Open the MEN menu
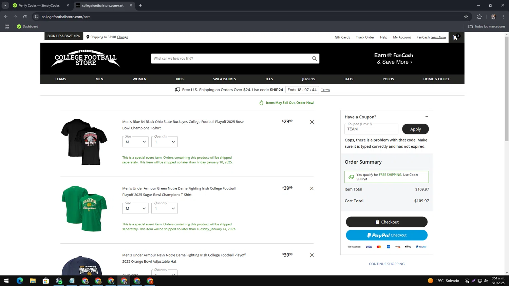 pos(99,79)
